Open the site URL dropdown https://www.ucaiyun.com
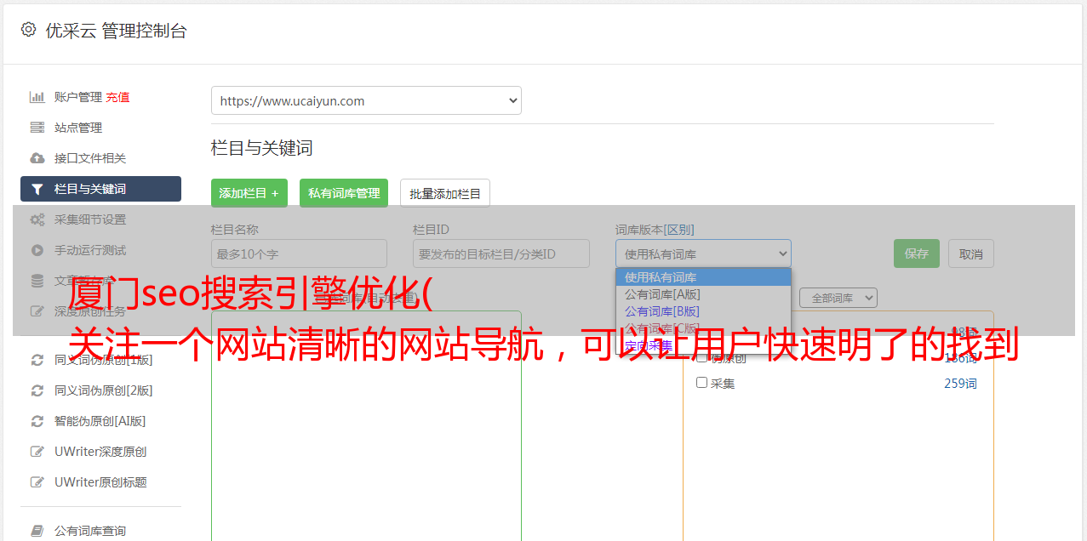This screenshot has width=1087, height=541. (x=366, y=100)
